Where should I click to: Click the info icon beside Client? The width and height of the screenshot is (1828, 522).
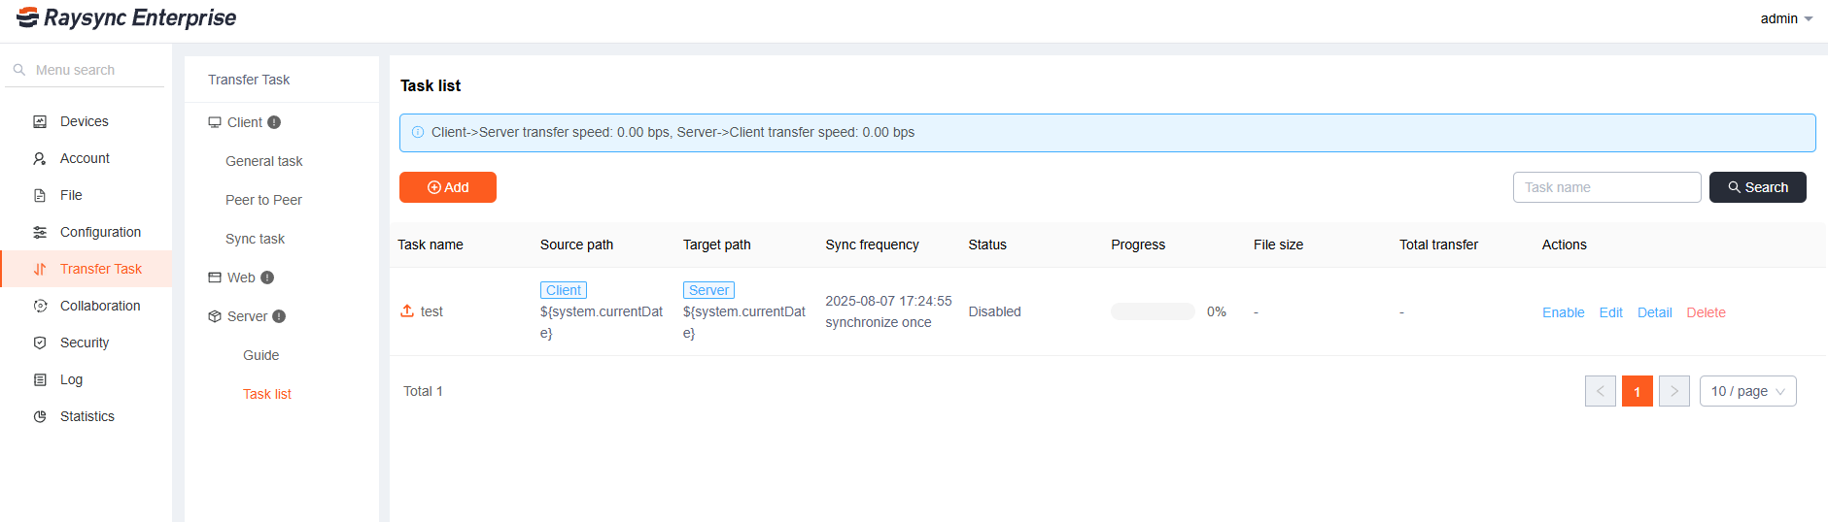(x=274, y=122)
